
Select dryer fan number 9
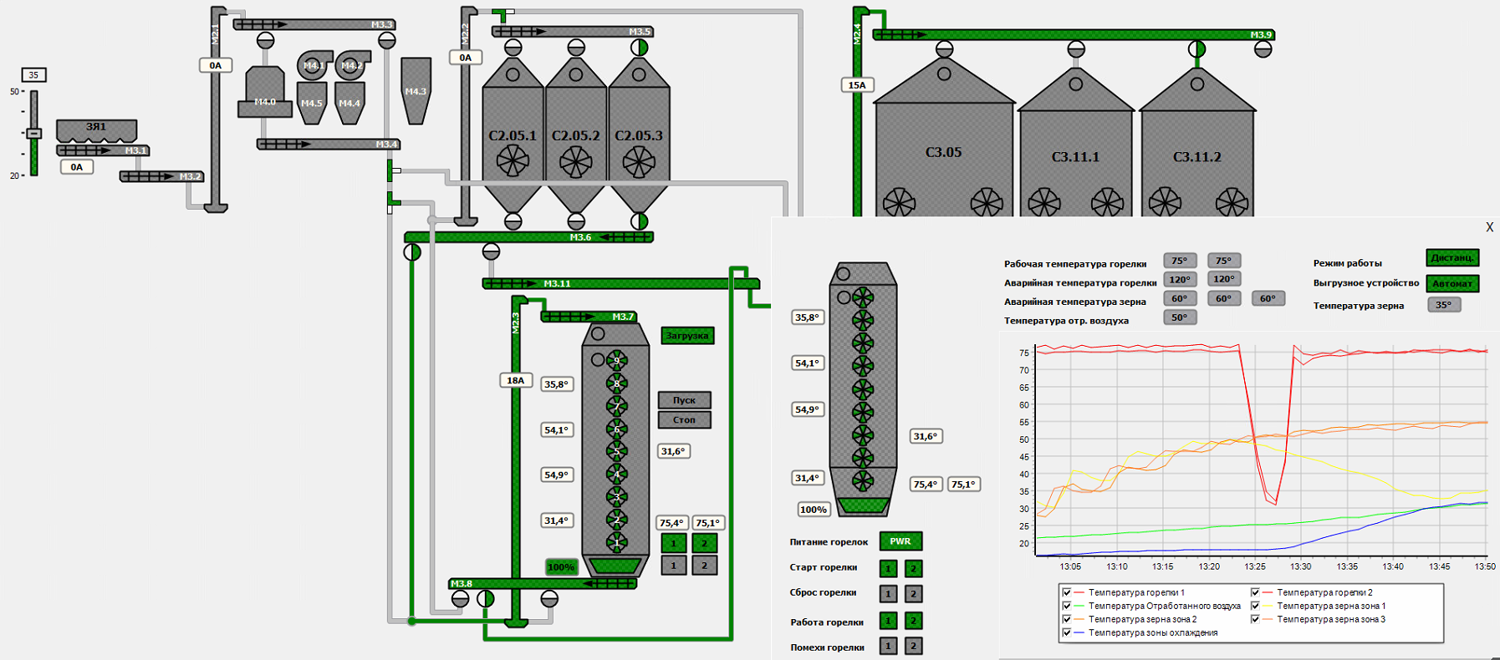click(x=617, y=361)
